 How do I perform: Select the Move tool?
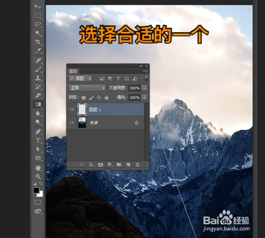point(38,7)
